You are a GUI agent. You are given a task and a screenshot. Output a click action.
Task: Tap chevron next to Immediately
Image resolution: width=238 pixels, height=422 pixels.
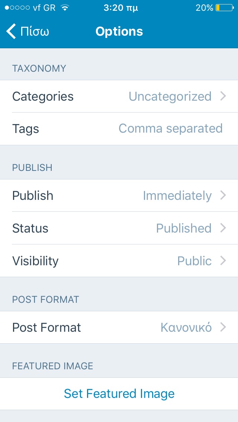[223, 195]
